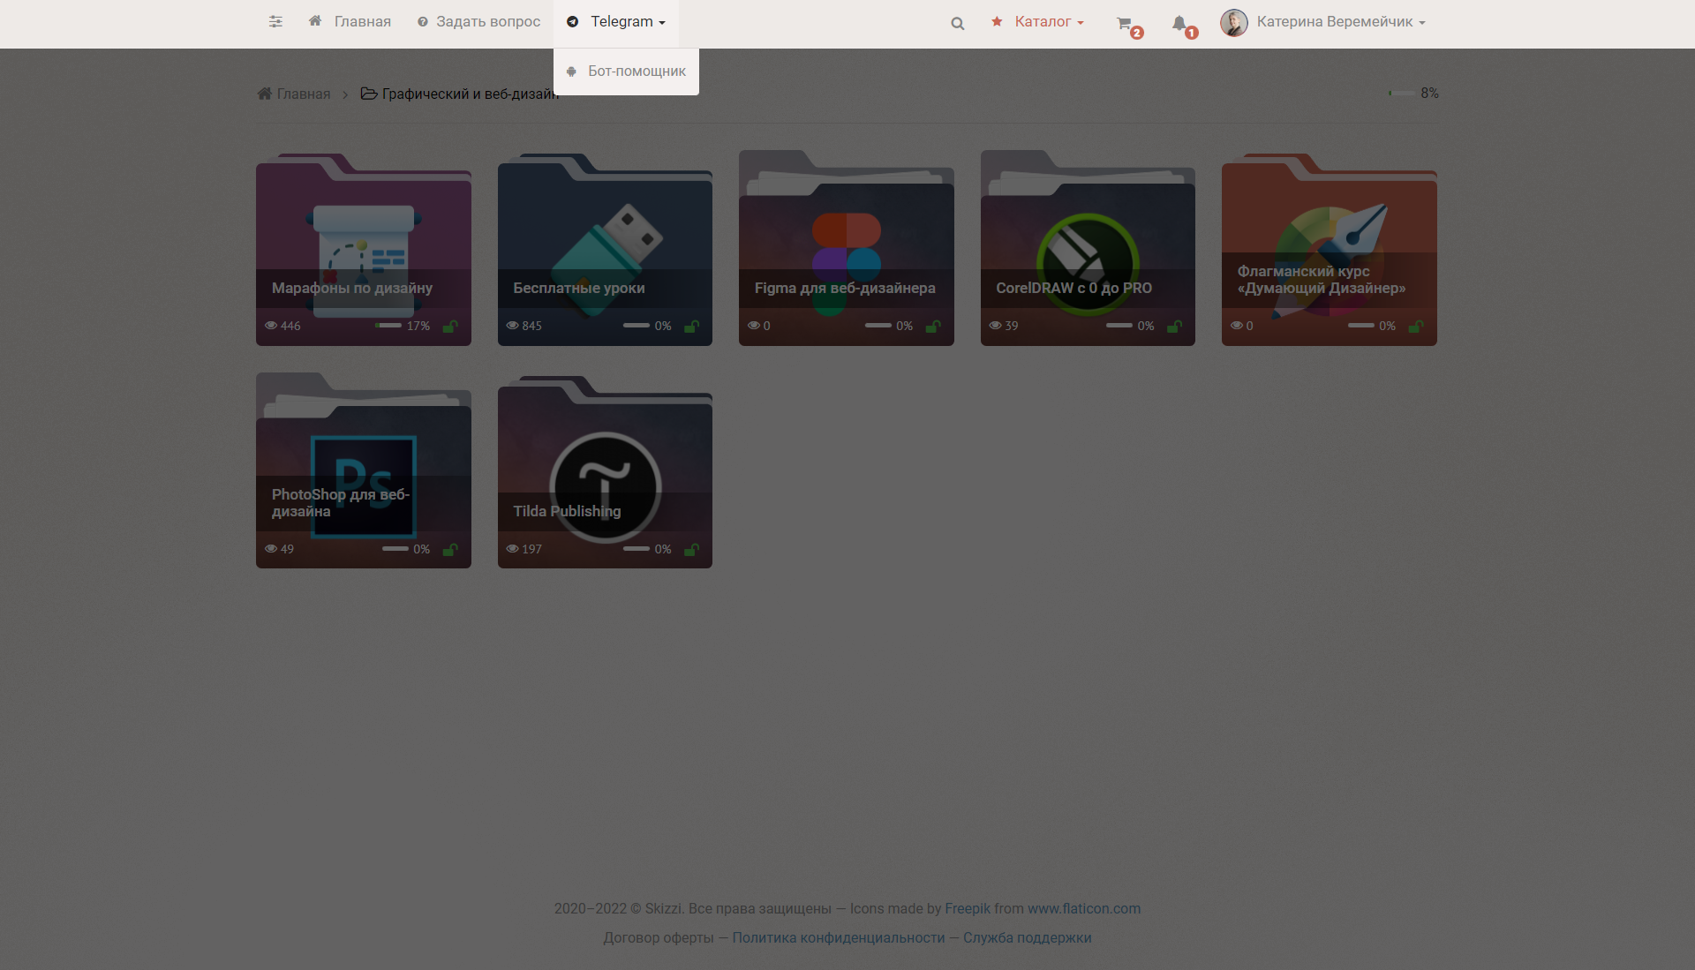Go to Главная in the breadcrumb
The image size is (1695, 970).
294,94
